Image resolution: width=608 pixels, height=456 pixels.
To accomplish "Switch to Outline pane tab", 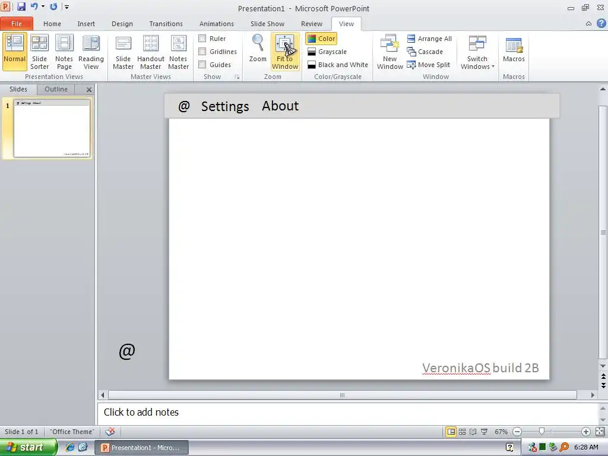I will [56, 89].
